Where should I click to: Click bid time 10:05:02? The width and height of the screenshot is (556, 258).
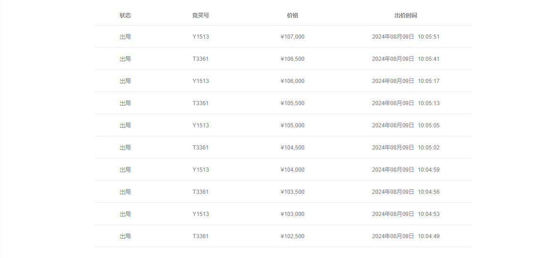pyautogui.click(x=428, y=148)
